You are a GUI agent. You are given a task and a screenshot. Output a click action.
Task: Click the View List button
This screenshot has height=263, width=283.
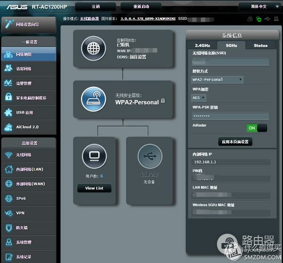pos(94,188)
